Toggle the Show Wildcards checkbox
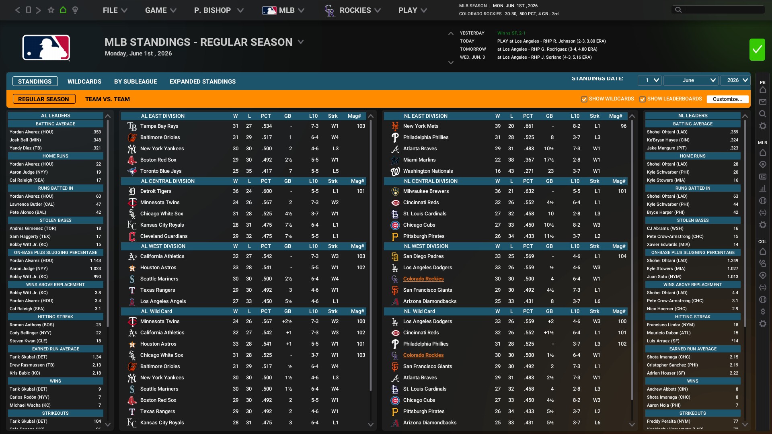Viewport: 772px width, 434px height. point(584,99)
